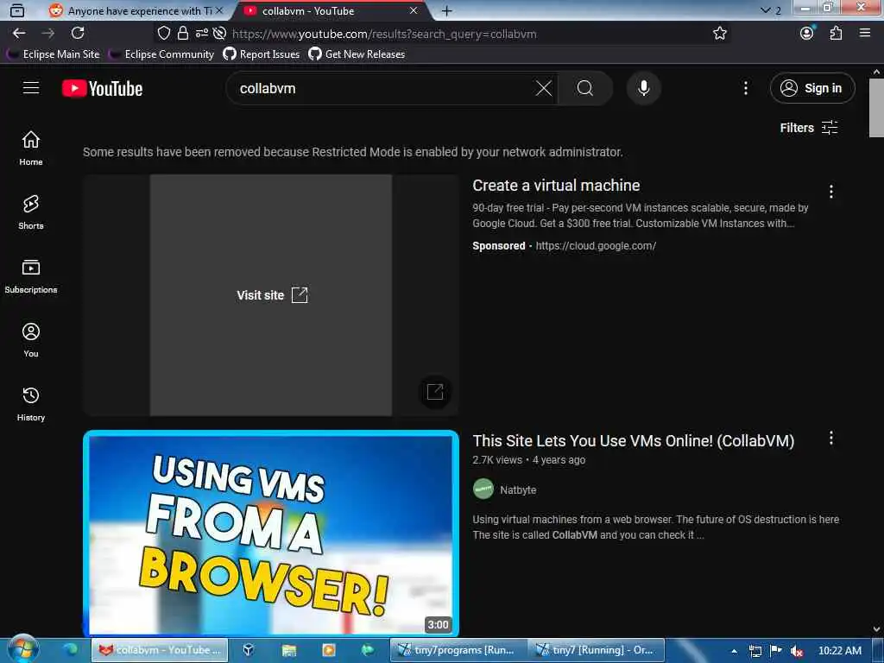Open 'Using VMs from a Browser' thumbnail
This screenshot has height=663, width=884.
pos(270,534)
